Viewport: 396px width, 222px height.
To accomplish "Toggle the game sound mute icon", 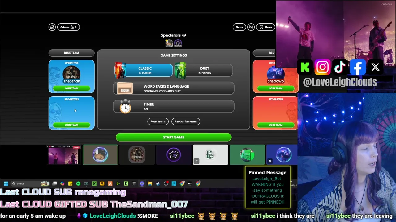I will pyautogui.click(x=251, y=27).
